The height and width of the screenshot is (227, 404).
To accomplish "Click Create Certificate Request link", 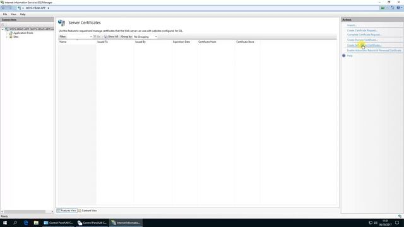I will 362,30.
